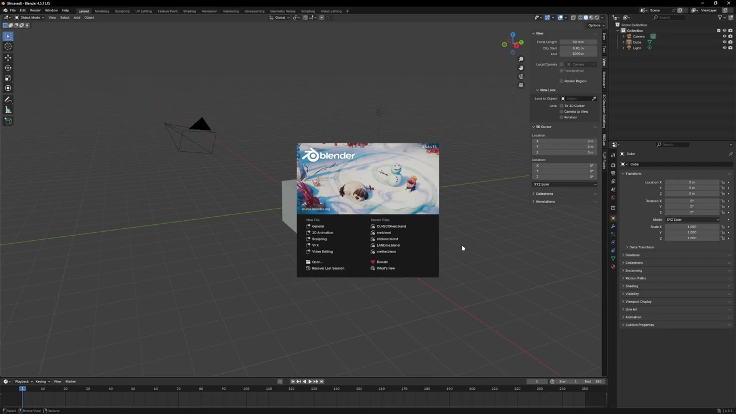Expand the Viewport Display panel

[x=638, y=301]
